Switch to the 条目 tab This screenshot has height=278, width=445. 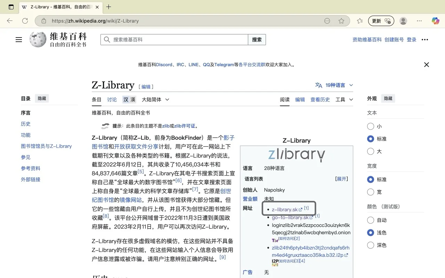(x=97, y=100)
